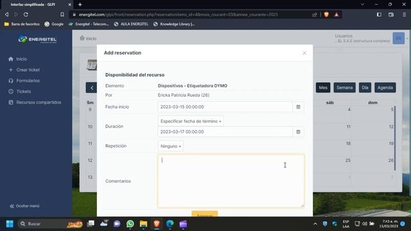The height and width of the screenshot is (231, 411).
Task: Open AULA ENERGITEL bookmark
Action: pos(131,24)
